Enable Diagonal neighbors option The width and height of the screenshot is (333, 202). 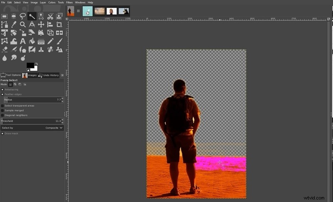2,115
